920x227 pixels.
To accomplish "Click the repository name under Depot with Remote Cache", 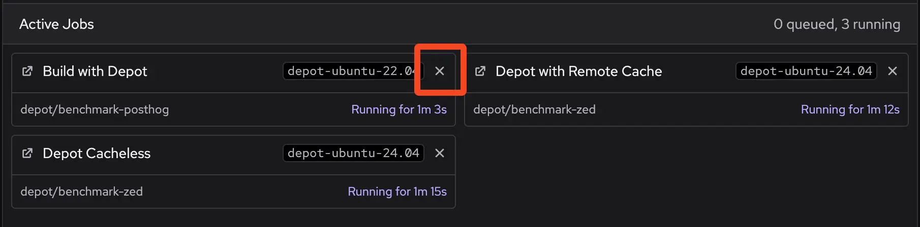I will click(x=534, y=110).
